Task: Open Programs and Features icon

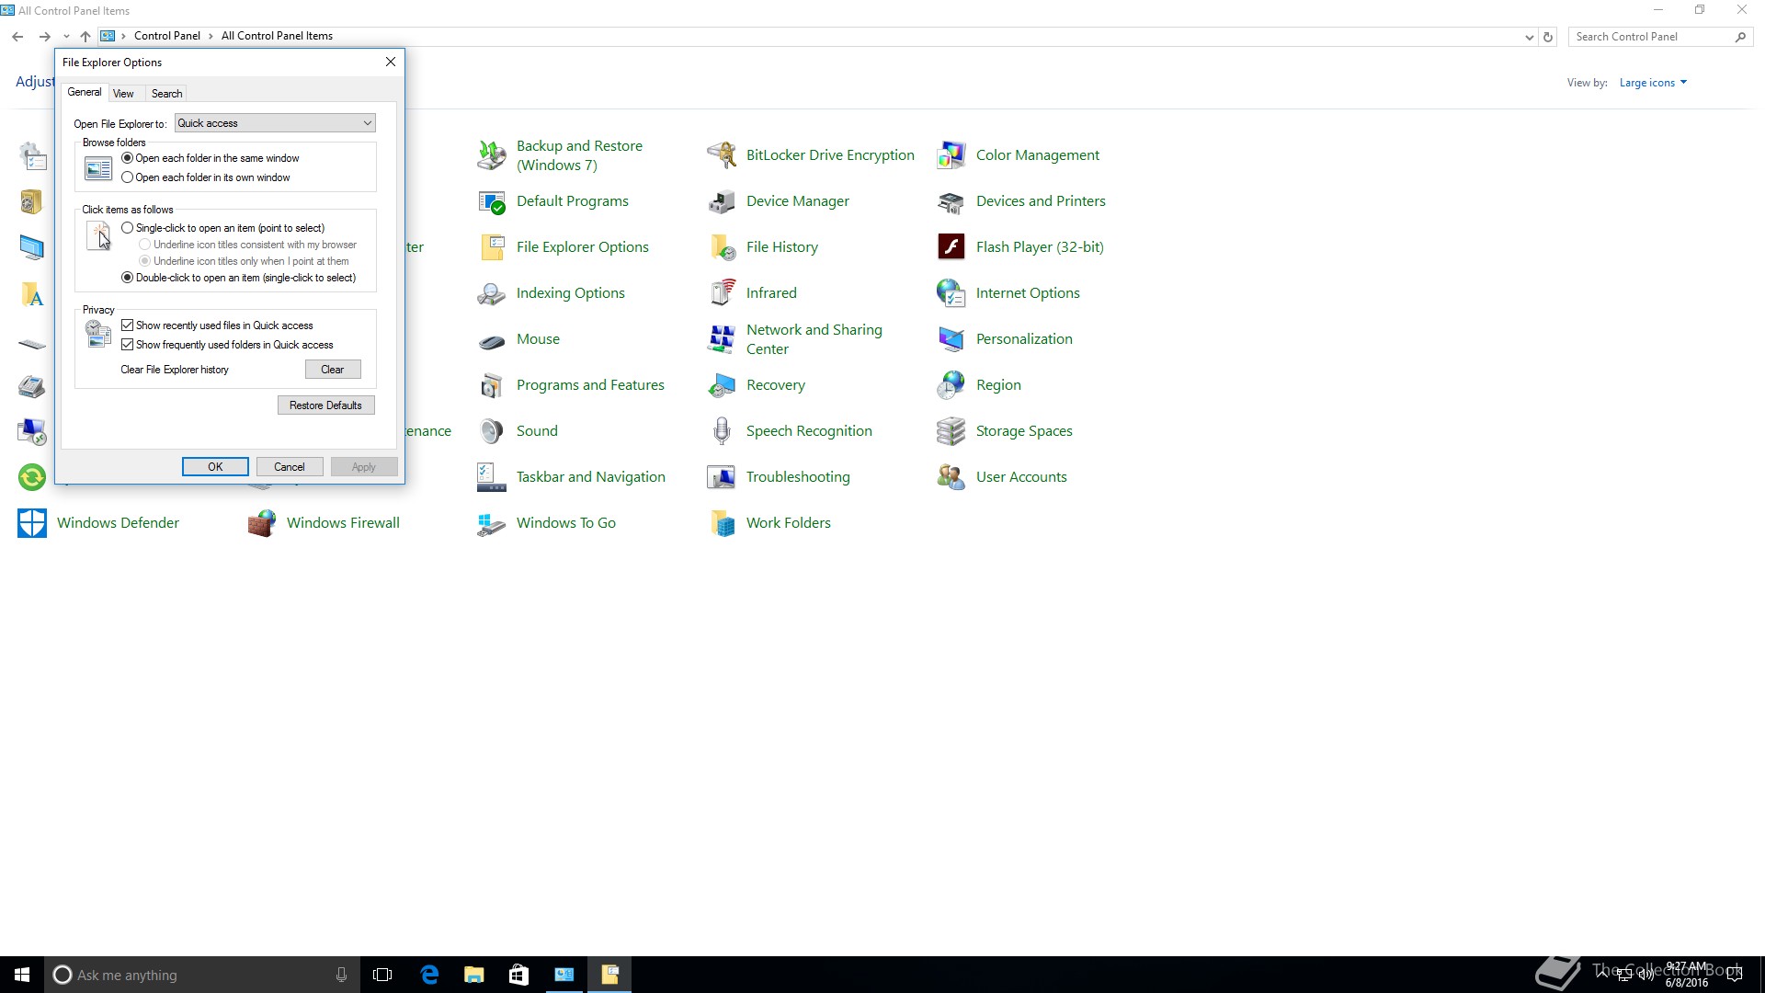Action: point(492,385)
